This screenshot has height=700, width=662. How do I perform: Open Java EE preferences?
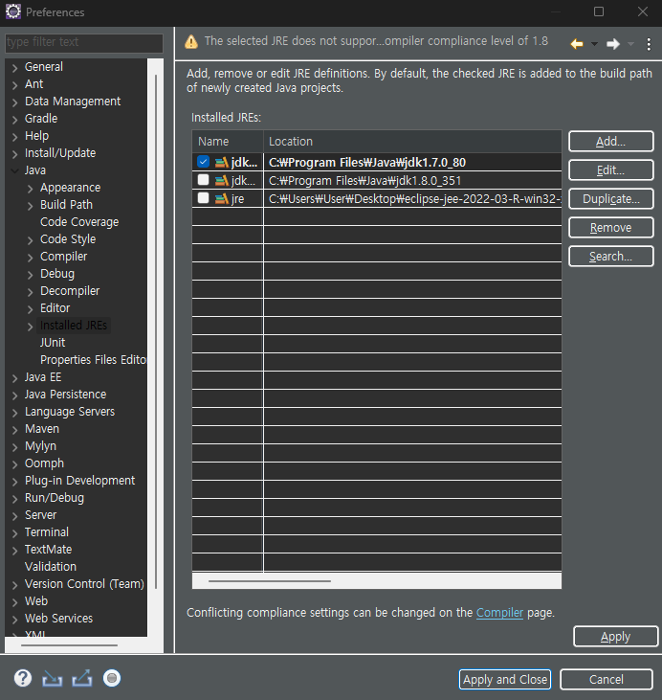[x=43, y=377]
